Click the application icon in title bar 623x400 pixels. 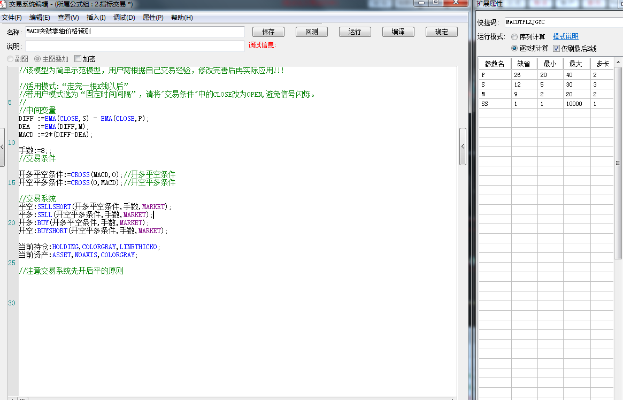[x=3, y=4]
